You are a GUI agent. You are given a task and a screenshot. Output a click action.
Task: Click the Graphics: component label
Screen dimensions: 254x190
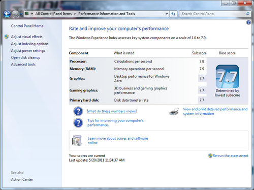coord(77,78)
